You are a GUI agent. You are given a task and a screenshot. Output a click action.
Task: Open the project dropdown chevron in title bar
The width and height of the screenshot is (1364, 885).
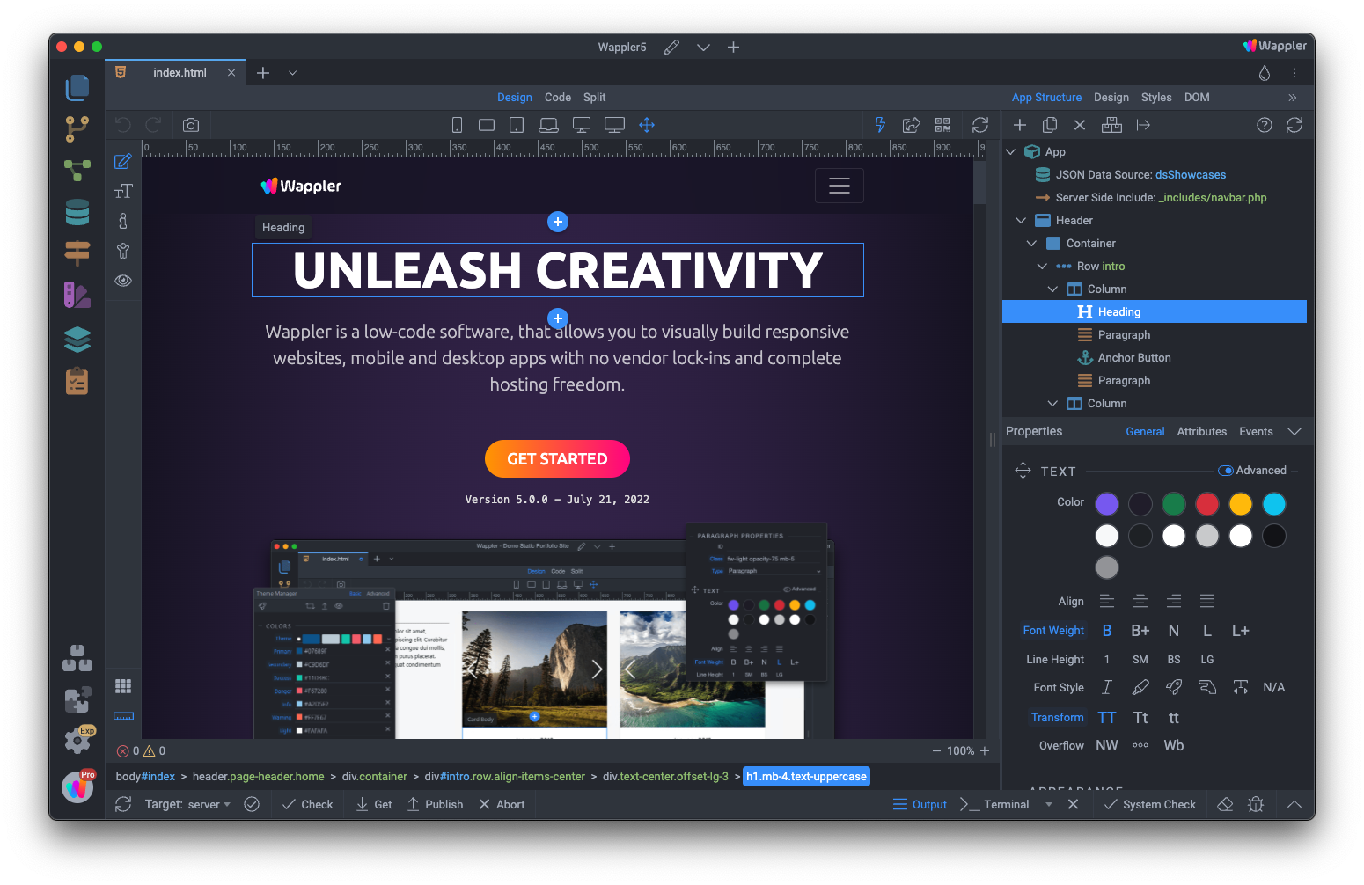coord(703,48)
